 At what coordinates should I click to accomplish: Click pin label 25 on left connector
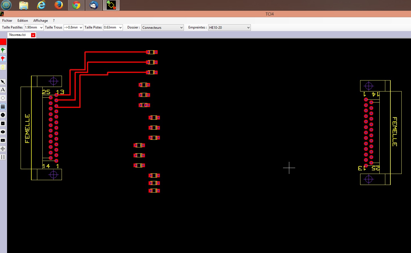pos(46,92)
